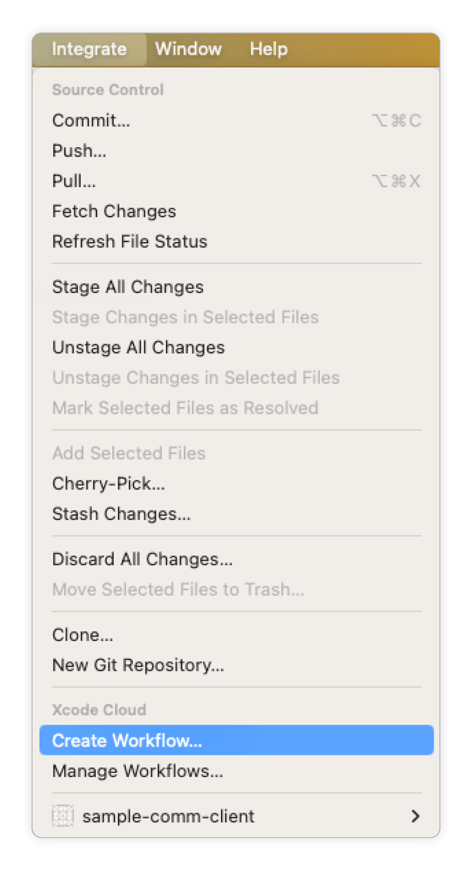
Task: Open the Integrate menu
Action: 89,49
